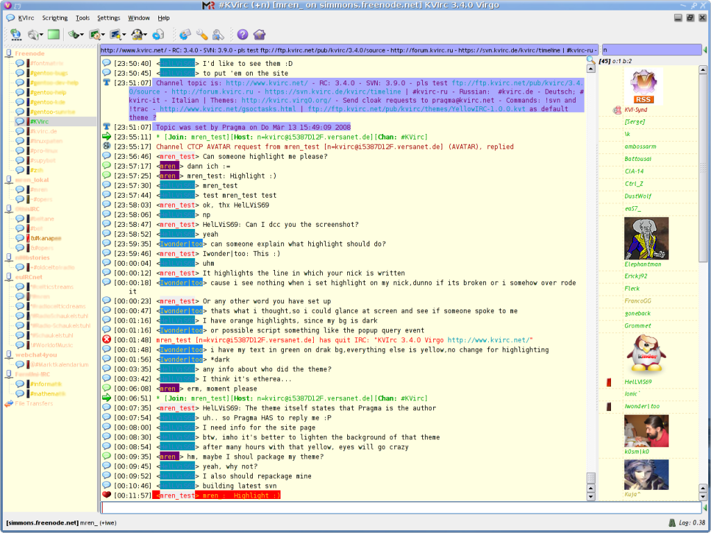Open the http://kvirc.virq0.org/ themes link
The width and height of the screenshot is (711, 533).
coord(286,100)
